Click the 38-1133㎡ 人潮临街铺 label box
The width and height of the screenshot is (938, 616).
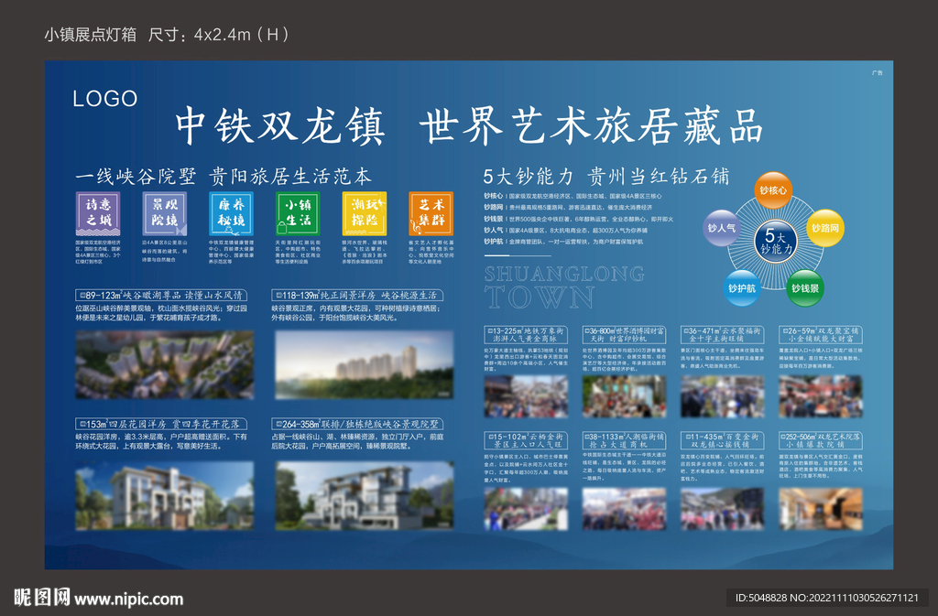[624, 440]
